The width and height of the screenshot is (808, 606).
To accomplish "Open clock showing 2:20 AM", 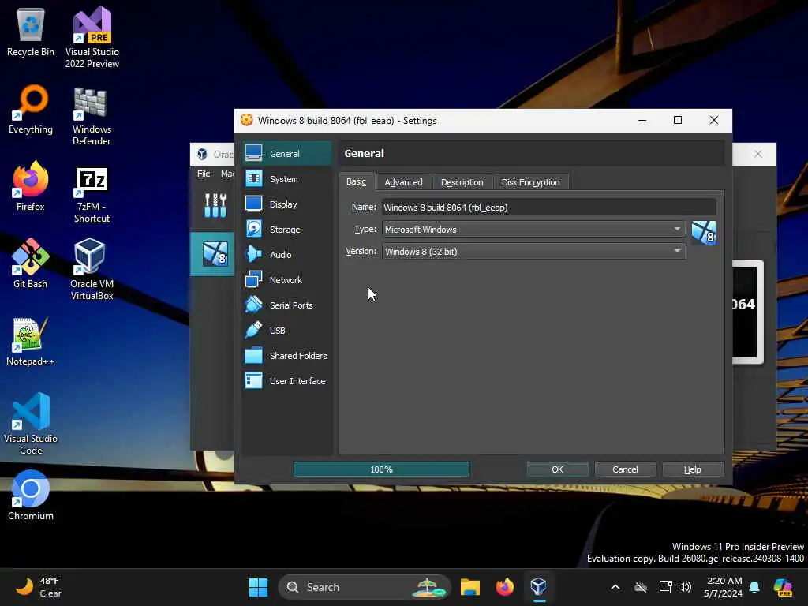I will pos(724,587).
